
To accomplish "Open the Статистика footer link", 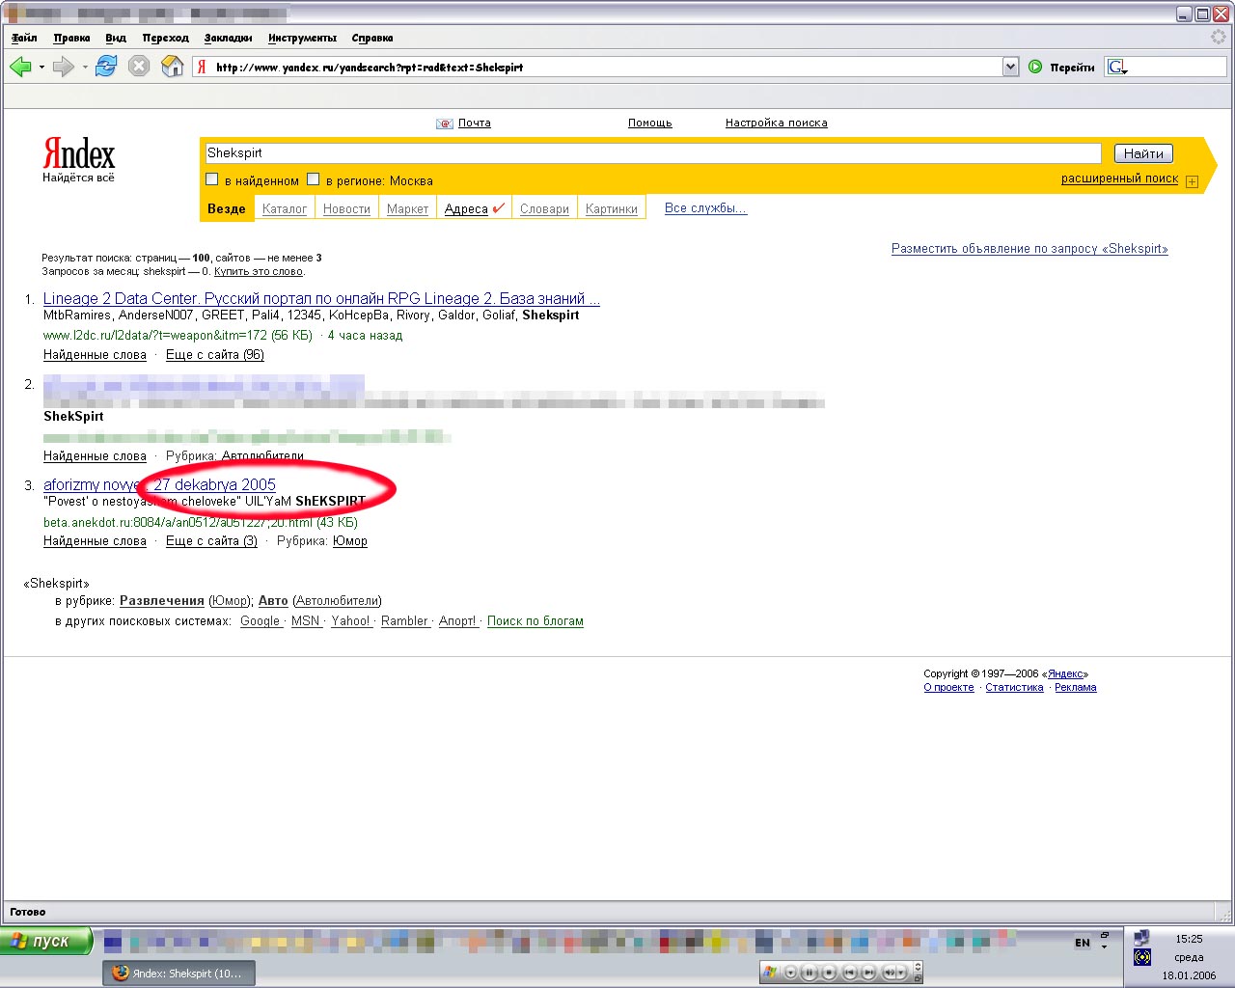I will (x=1014, y=687).
